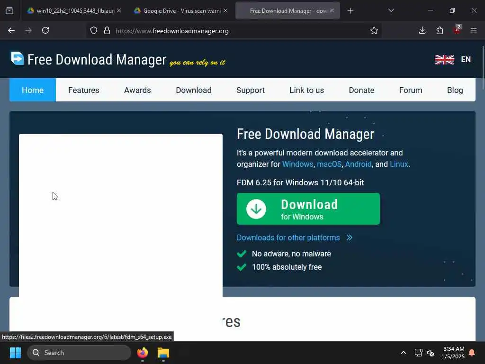Go to the Home menu item
Viewport: 485px width, 364px height.
(33, 90)
